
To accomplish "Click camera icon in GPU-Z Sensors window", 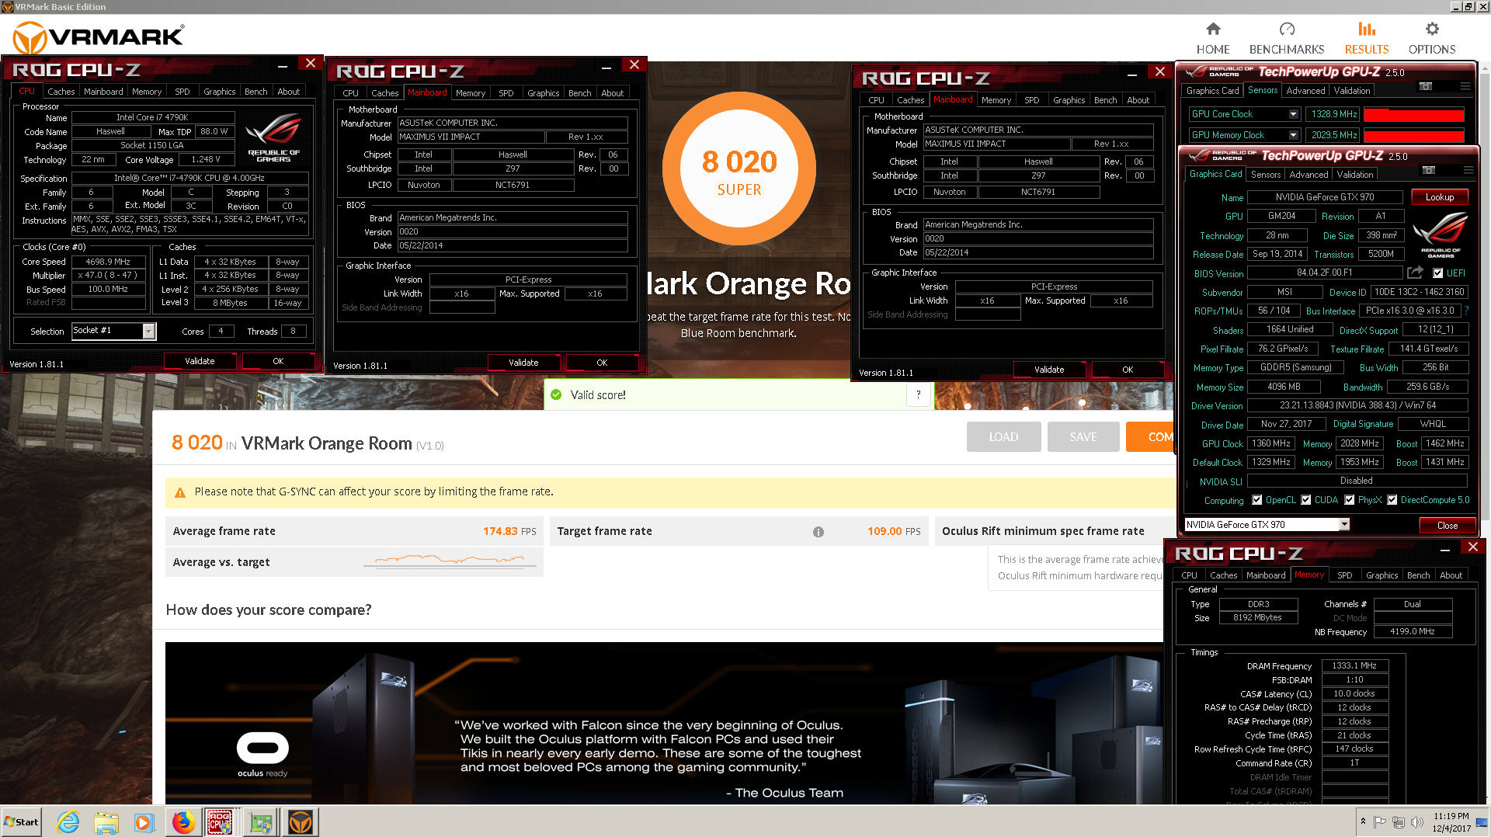I will tap(1426, 86).
